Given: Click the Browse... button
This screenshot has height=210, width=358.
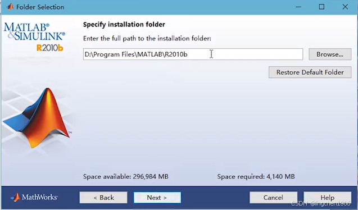Looking at the screenshot, I should (330, 54).
